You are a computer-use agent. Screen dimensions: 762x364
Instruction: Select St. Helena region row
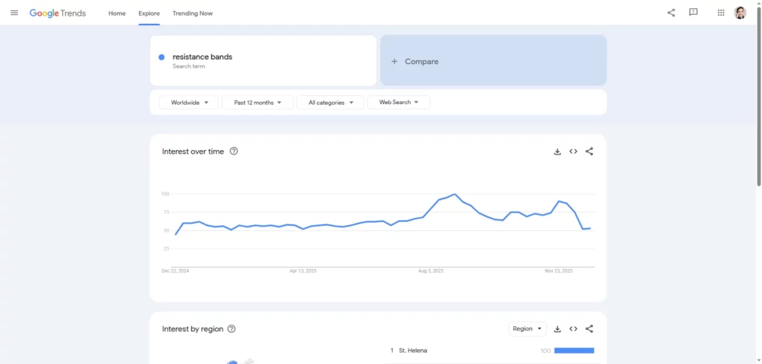coord(492,351)
